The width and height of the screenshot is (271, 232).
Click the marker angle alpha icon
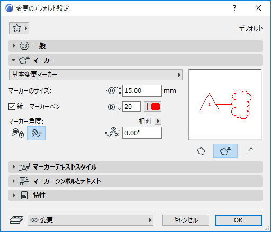point(112,133)
